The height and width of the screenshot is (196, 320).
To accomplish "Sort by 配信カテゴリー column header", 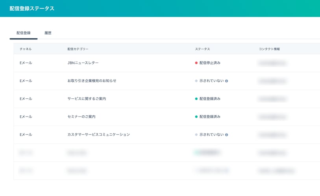I will click(x=78, y=49).
